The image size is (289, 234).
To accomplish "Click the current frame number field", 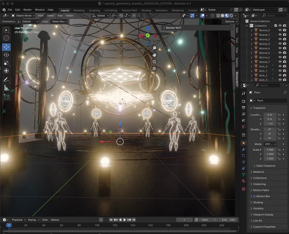I will pos(184,220).
